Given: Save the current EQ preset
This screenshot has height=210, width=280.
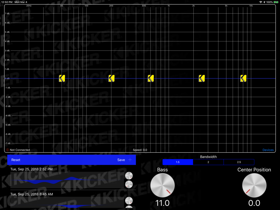Looking at the screenshot, I should click(x=121, y=160).
